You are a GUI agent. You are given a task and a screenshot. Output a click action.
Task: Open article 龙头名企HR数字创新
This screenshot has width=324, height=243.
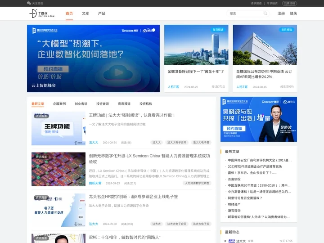133,197
